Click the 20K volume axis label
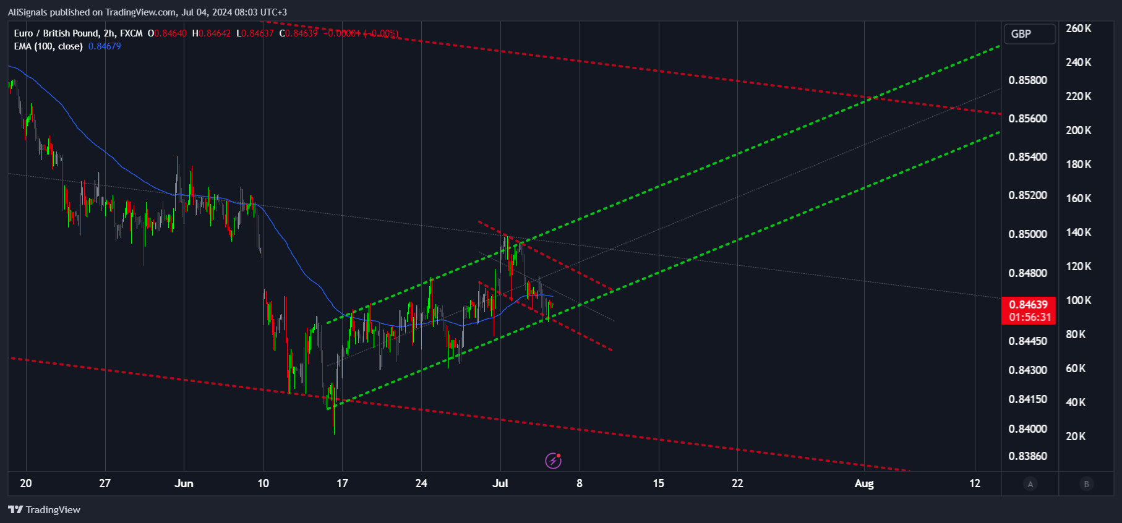 tap(1076, 436)
